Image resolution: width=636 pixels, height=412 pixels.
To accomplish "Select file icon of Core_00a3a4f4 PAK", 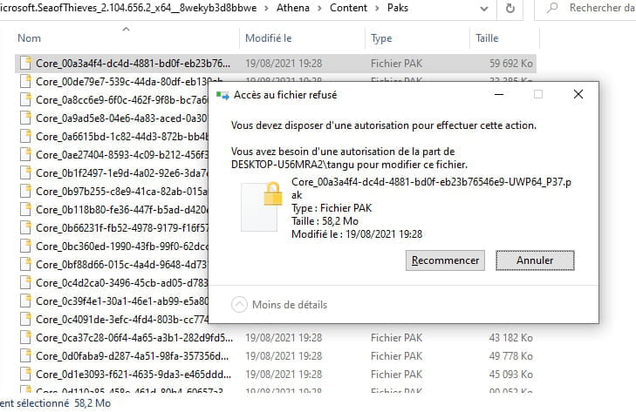I will pos(26,63).
